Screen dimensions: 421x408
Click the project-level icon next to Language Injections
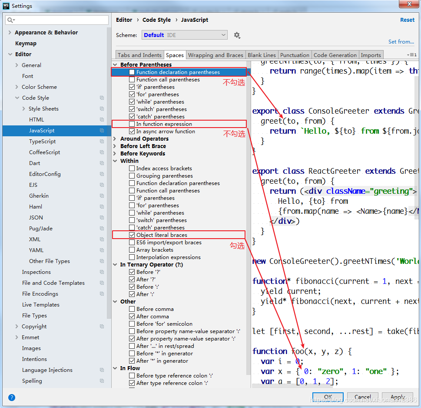[x=102, y=370]
